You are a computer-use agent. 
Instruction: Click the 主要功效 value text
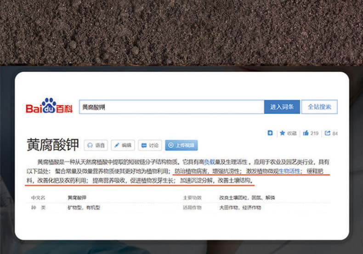point(247,198)
